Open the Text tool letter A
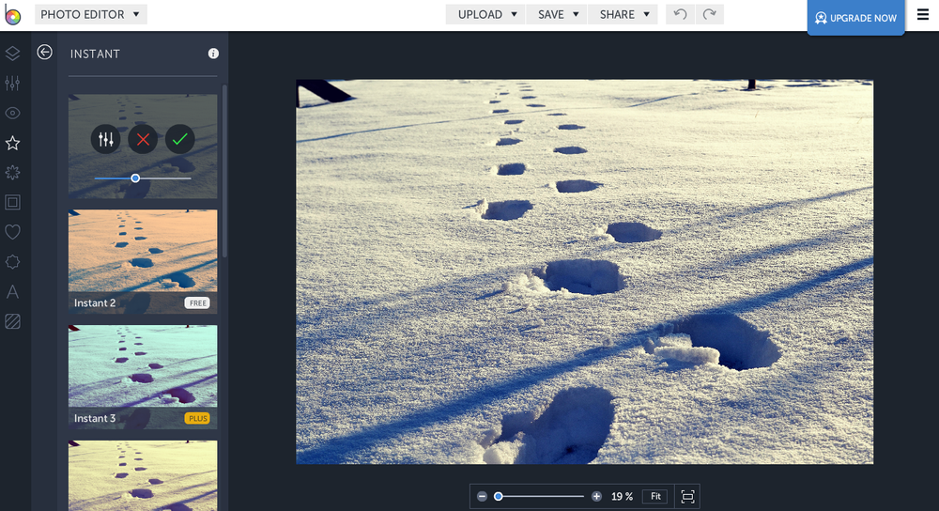Viewport: 939px width, 511px height. coord(12,292)
